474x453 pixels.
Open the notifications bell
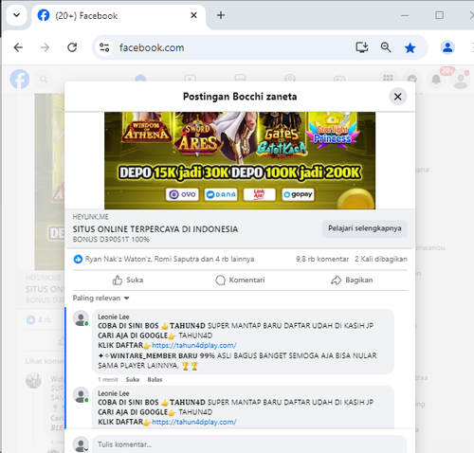click(x=436, y=79)
